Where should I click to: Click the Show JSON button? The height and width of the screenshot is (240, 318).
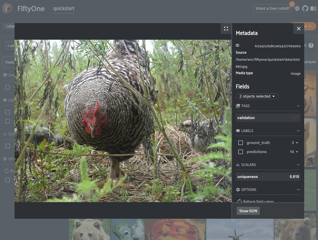tap(248, 211)
